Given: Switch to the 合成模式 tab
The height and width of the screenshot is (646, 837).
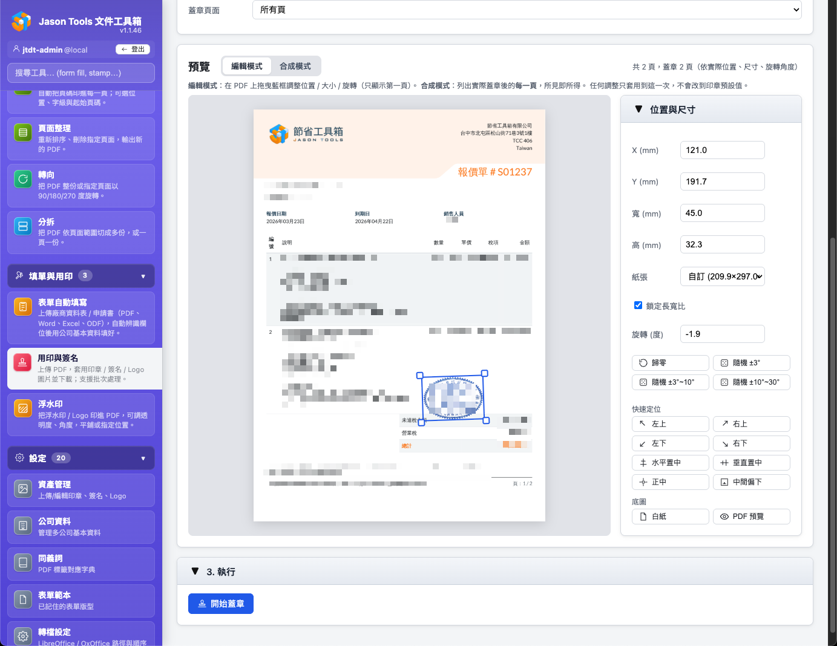Looking at the screenshot, I should point(296,66).
